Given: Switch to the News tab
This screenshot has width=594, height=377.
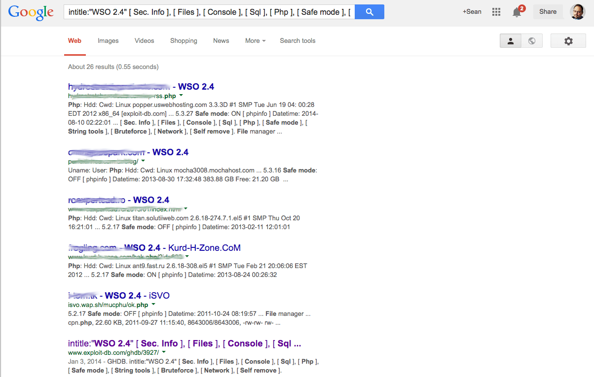Looking at the screenshot, I should [221, 41].
